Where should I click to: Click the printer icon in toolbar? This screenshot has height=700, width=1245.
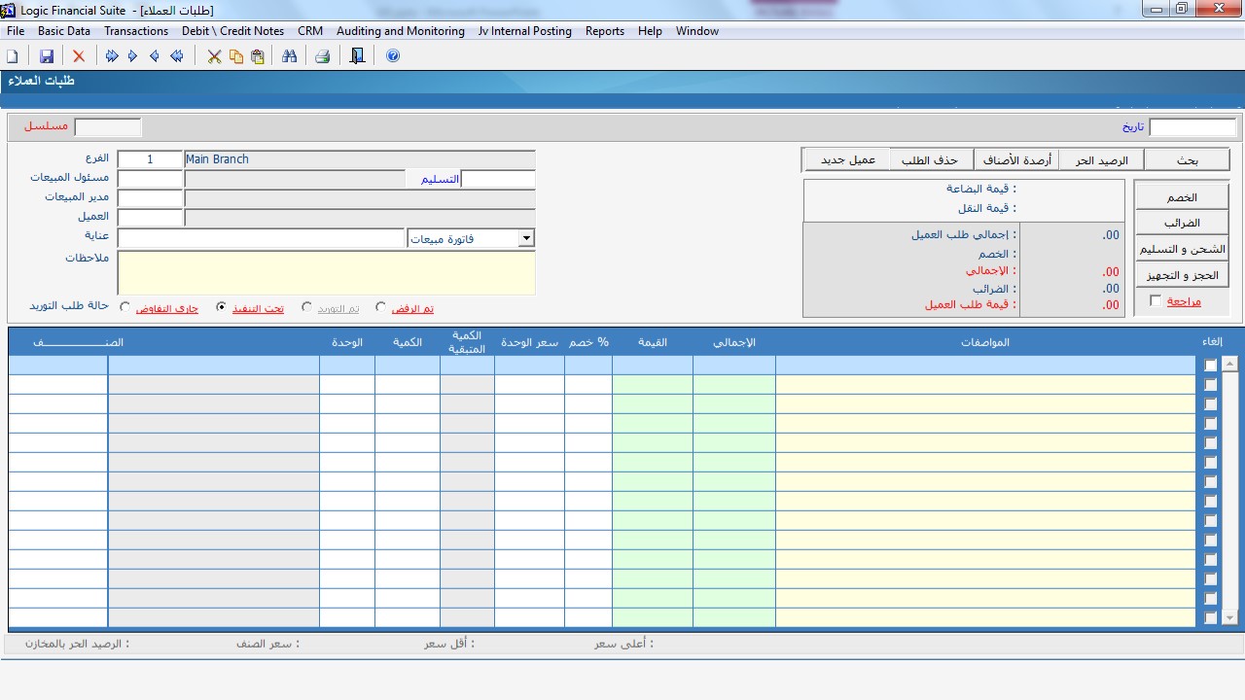tap(322, 56)
